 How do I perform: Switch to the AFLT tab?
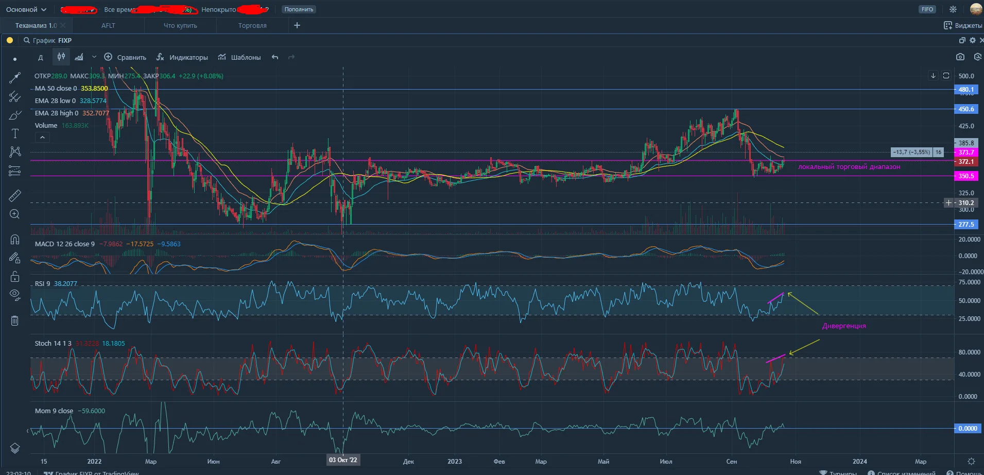108,25
